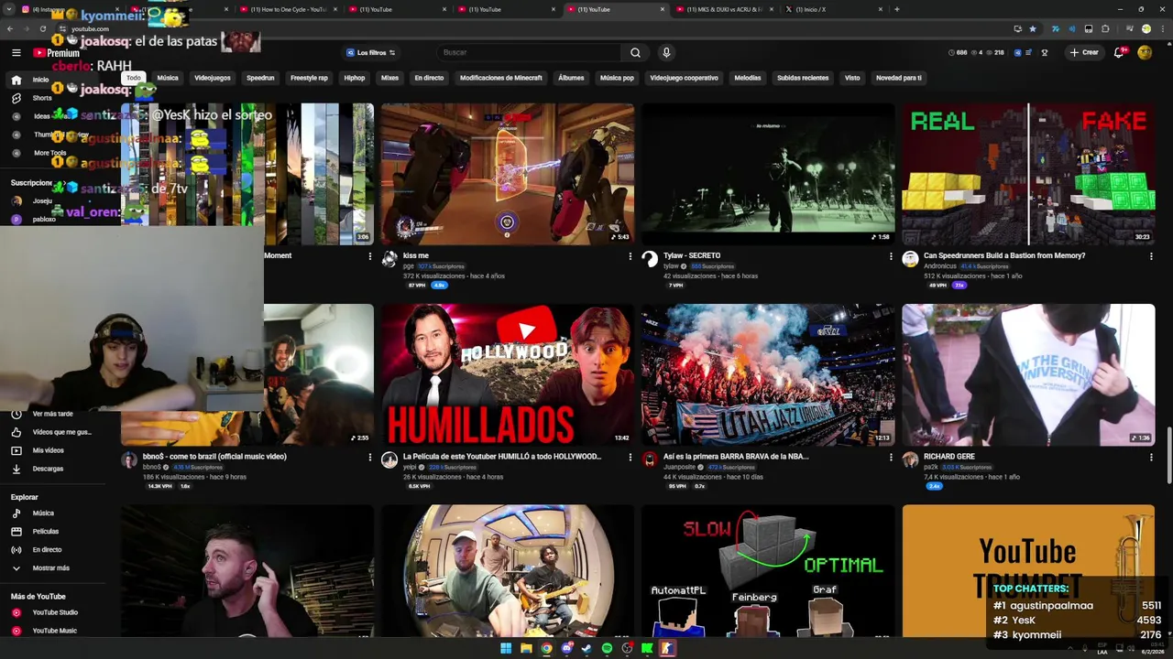The image size is (1173, 659).
Task: Open more options for La Película de este Youtuber
Action: (630, 457)
